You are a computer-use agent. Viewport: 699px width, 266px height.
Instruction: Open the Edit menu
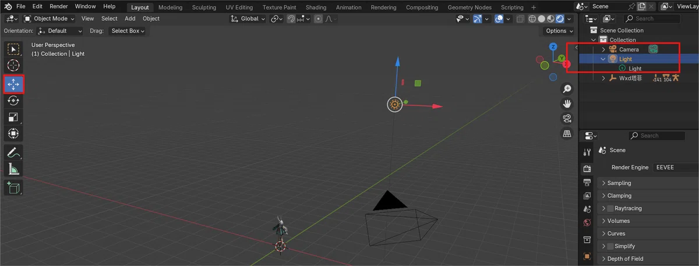point(37,6)
